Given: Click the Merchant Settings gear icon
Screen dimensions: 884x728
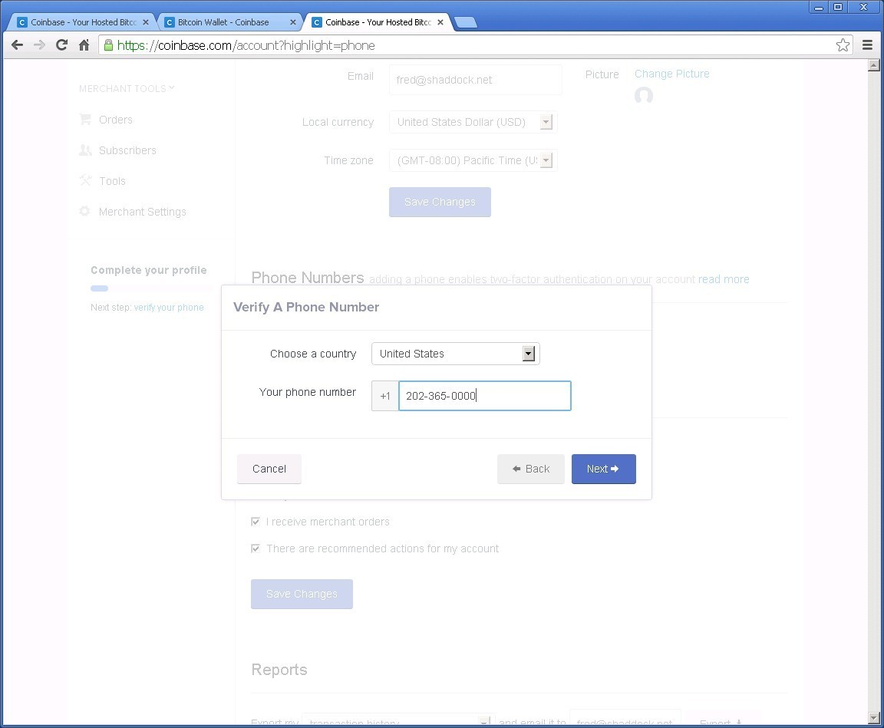Looking at the screenshot, I should [84, 211].
